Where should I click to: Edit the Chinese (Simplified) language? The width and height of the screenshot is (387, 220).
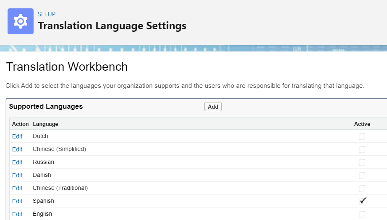17,149
